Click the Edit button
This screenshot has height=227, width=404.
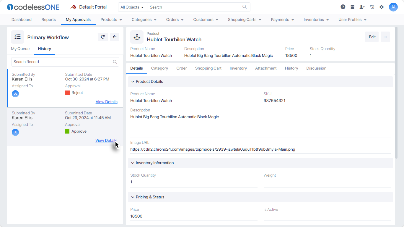(x=372, y=37)
